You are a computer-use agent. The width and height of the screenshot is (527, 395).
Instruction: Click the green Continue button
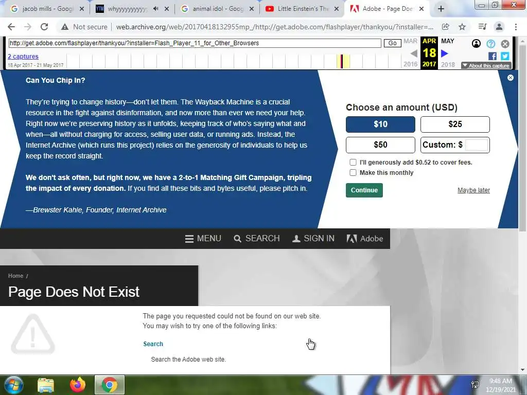click(364, 190)
